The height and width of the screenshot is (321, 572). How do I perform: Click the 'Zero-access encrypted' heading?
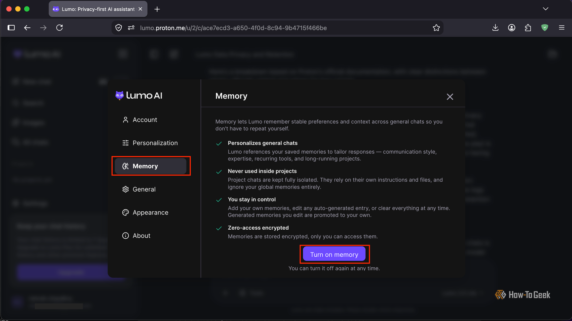(x=258, y=228)
